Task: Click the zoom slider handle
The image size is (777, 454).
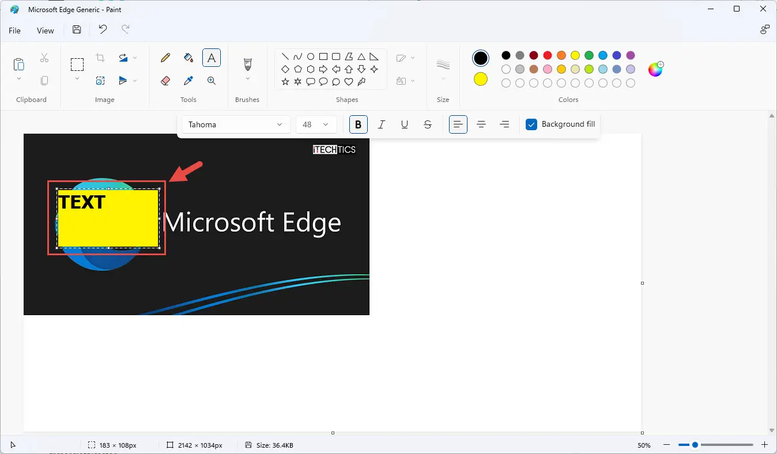Action: coord(695,445)
